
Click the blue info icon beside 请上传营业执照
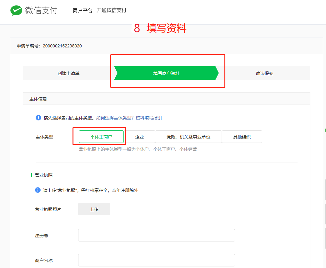(38, 190)
